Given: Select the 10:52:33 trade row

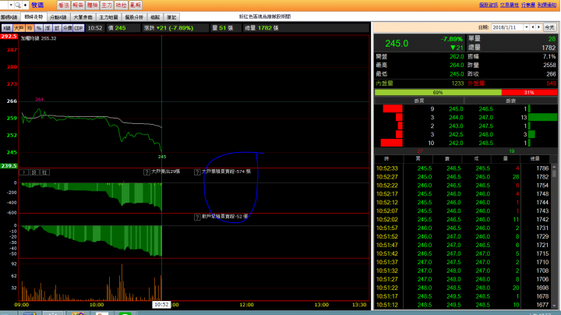Looking at the screenshot, I should pyautogui.click(x=463, y=168).
